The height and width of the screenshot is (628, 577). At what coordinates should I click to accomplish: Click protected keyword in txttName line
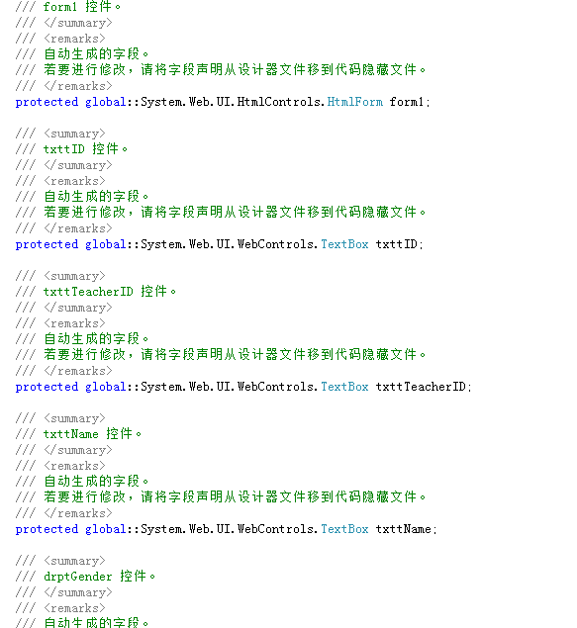coord(47,529)
